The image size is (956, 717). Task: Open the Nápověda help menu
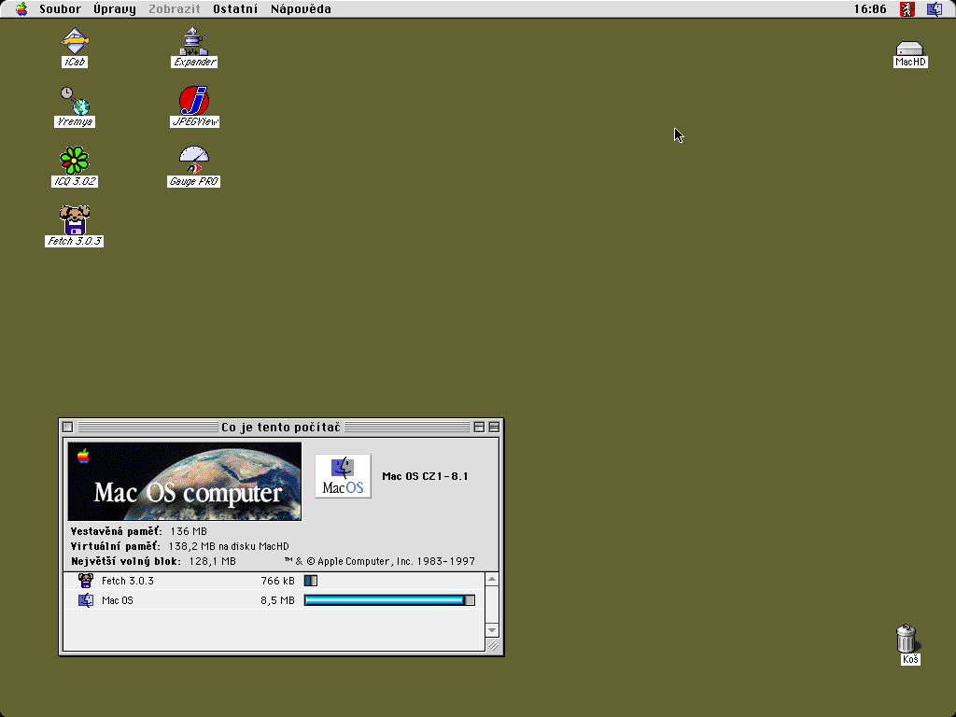[301, 9]
